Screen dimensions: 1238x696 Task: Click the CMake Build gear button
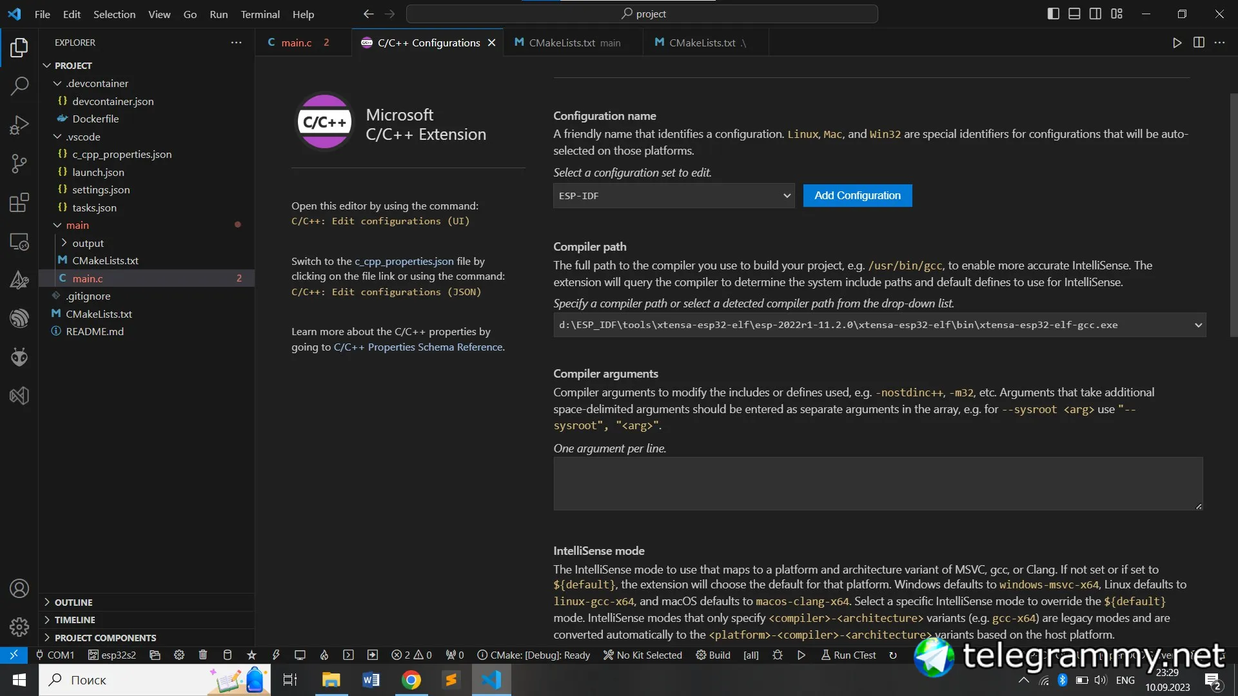pos(713,655)
